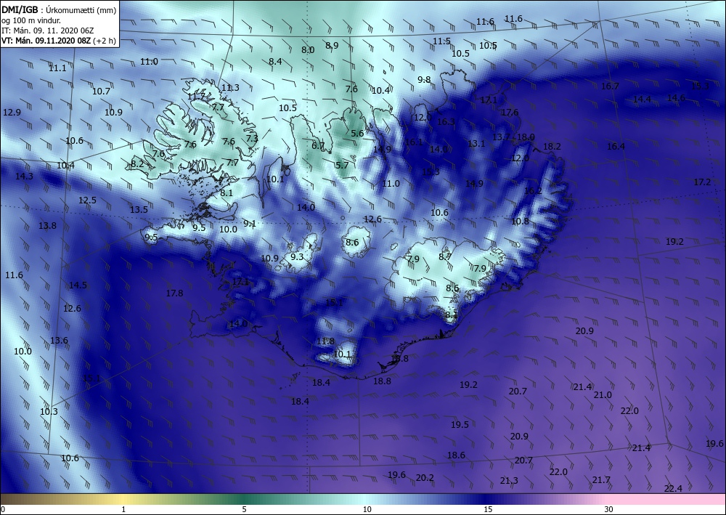726x515 pixels.
Task: Select the 9.1 value label
Action: 250,224
